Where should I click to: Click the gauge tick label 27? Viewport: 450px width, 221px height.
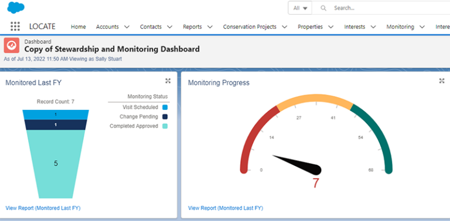pyautogui.click(x=299, y=118)
